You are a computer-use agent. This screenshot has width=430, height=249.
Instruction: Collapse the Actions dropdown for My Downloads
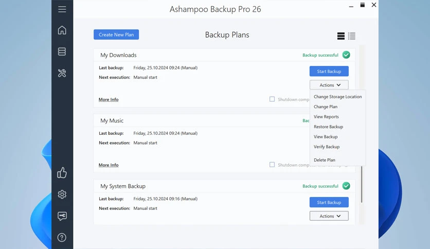pyautogui.click(x=329, y=85)
